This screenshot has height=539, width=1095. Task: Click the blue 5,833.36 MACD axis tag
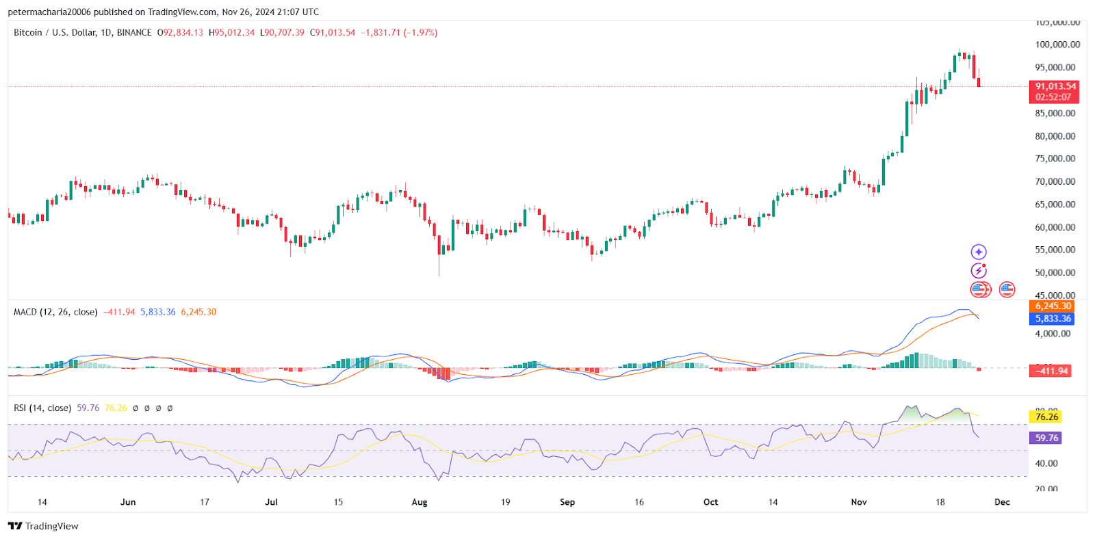[1052, 319]
